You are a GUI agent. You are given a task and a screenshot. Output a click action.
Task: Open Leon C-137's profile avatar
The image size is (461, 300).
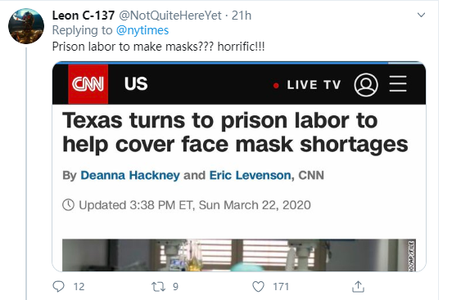click(26, 26)
